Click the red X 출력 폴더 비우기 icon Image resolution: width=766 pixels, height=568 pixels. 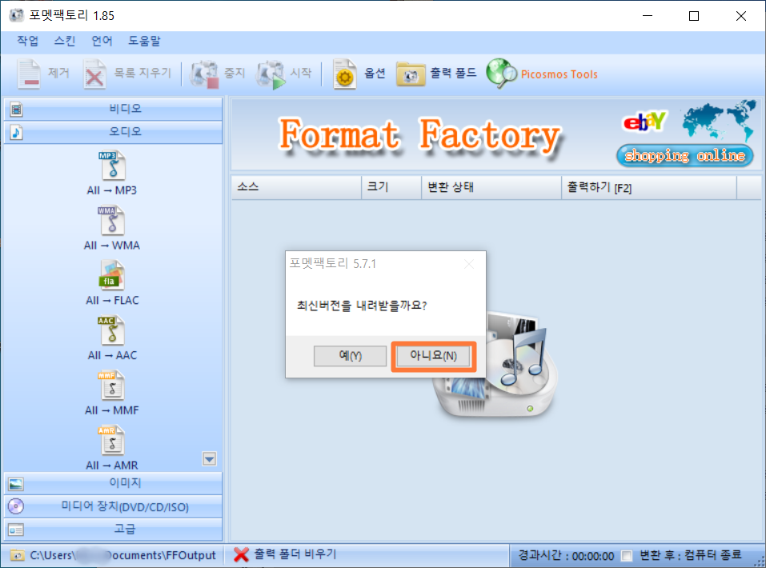tap(242, 554)
